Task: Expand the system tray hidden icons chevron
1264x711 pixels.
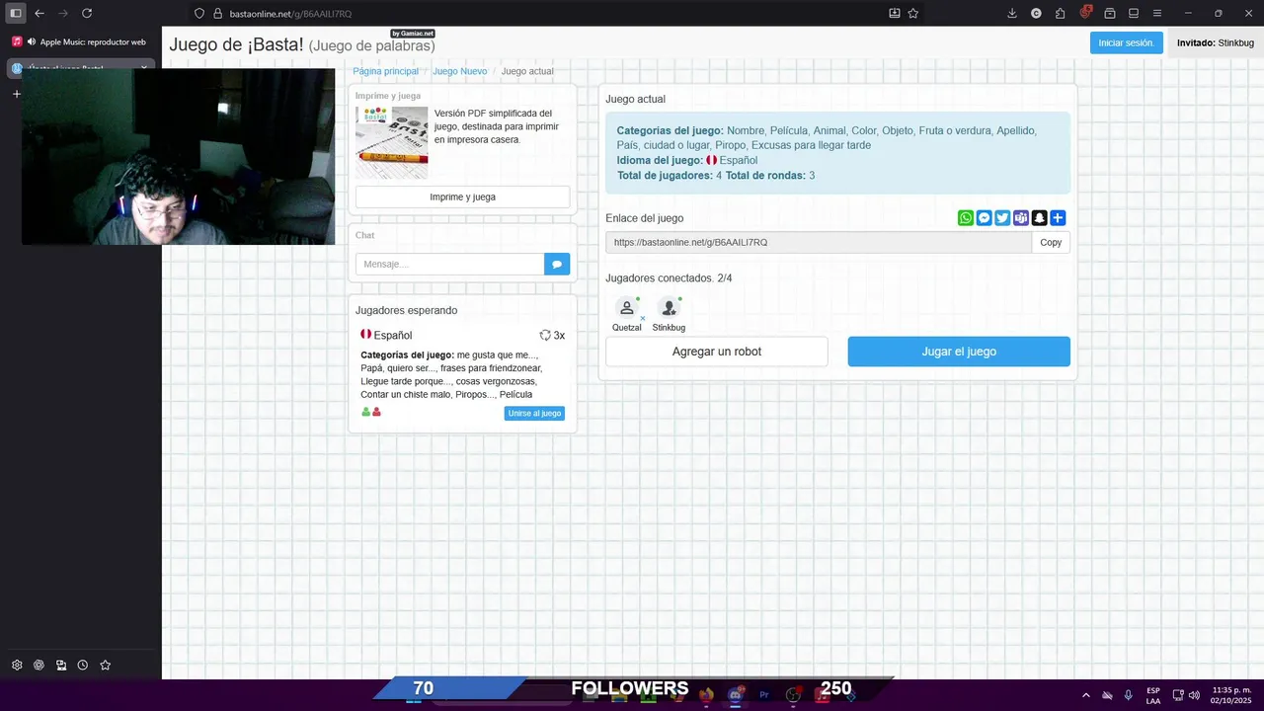Action: 1086,695
